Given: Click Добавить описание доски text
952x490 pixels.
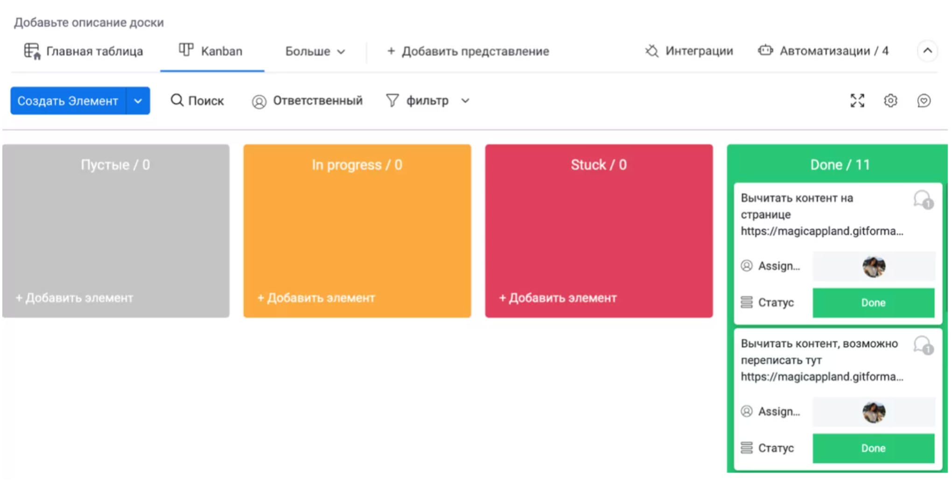Looking at the screenshot, I should click(89, 22).
